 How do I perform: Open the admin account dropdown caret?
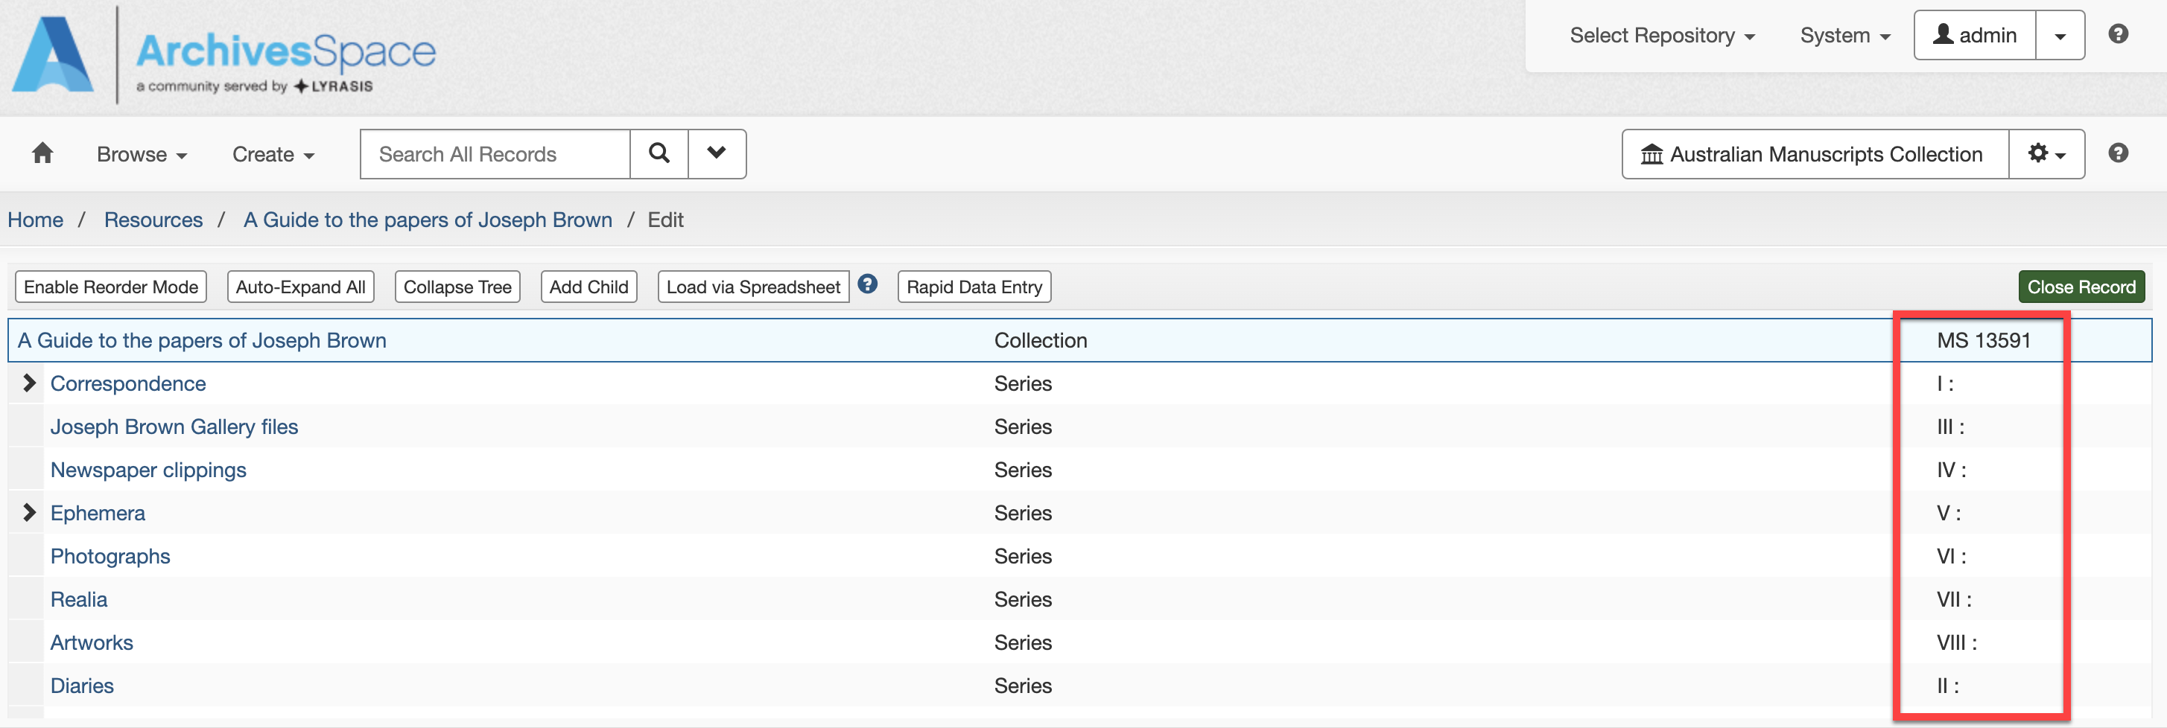[2059, 35]
